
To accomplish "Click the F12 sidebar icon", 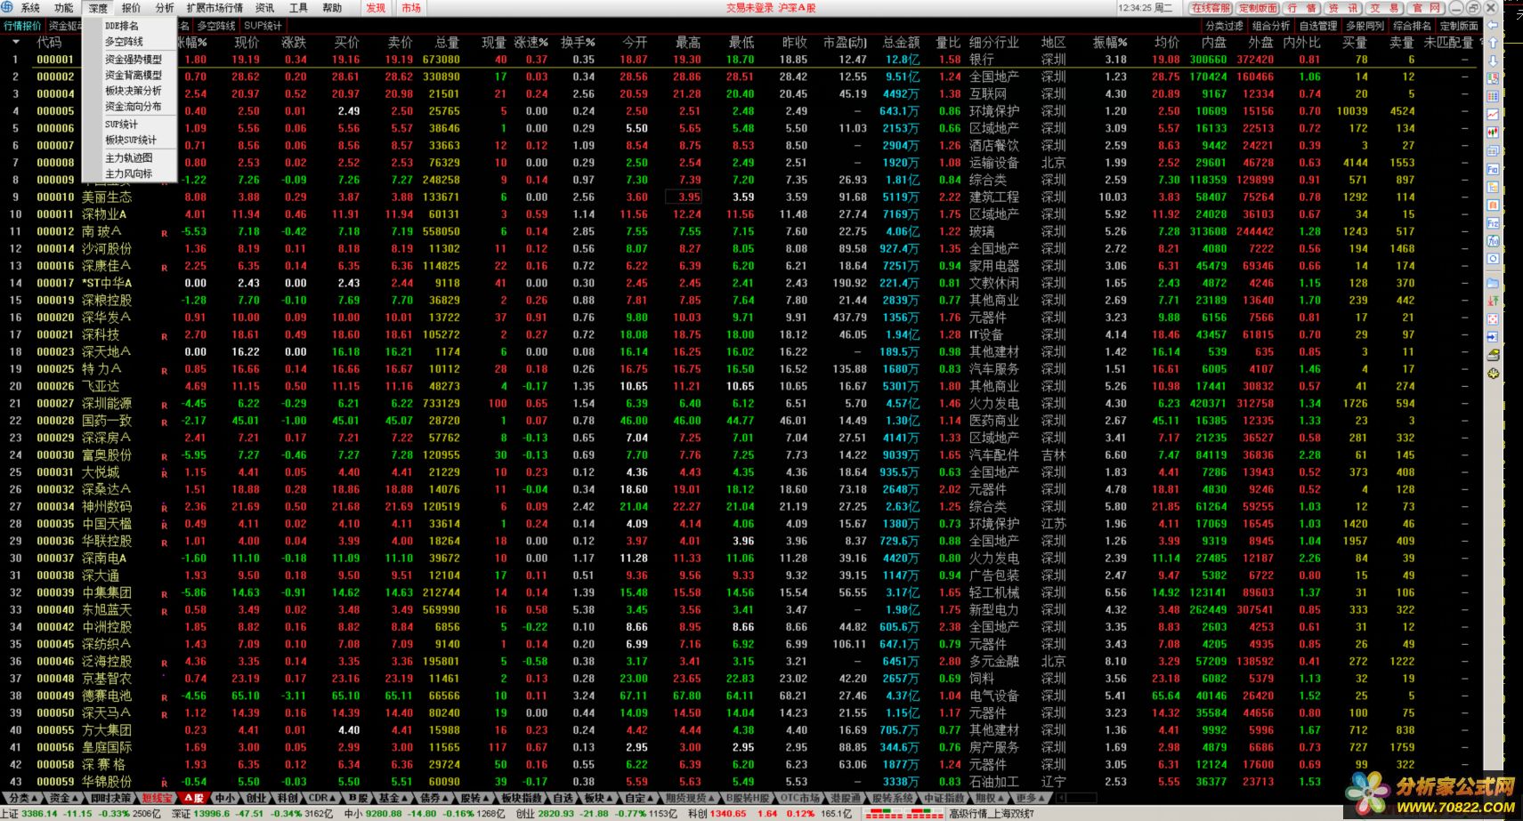I will pos(1493,222).
